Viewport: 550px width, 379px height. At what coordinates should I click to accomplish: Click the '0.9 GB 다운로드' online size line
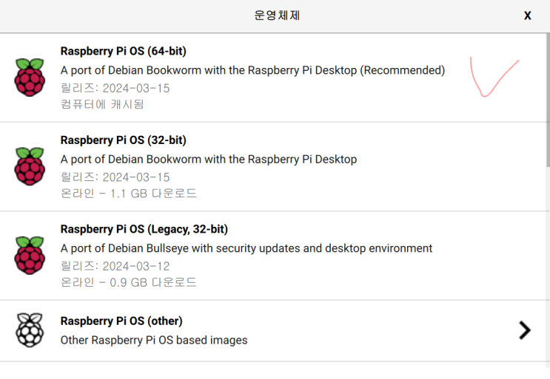[128, 282]
